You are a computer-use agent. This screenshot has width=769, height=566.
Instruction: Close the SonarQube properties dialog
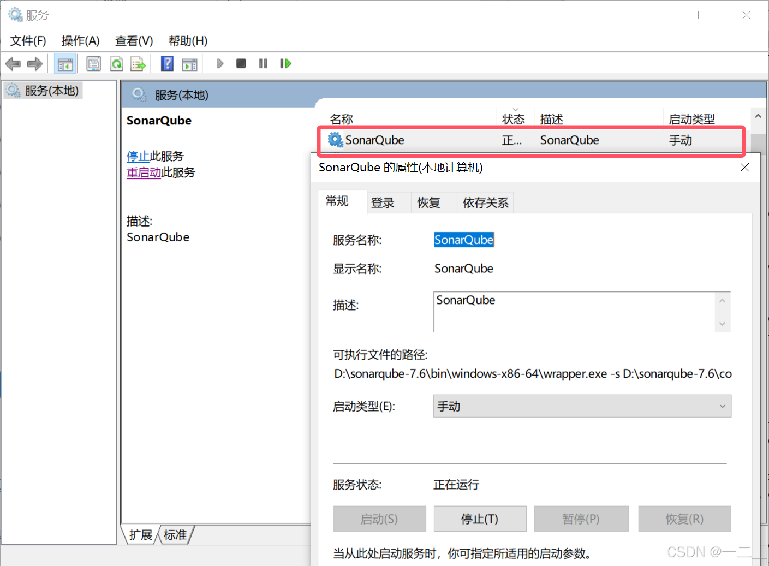744,168
